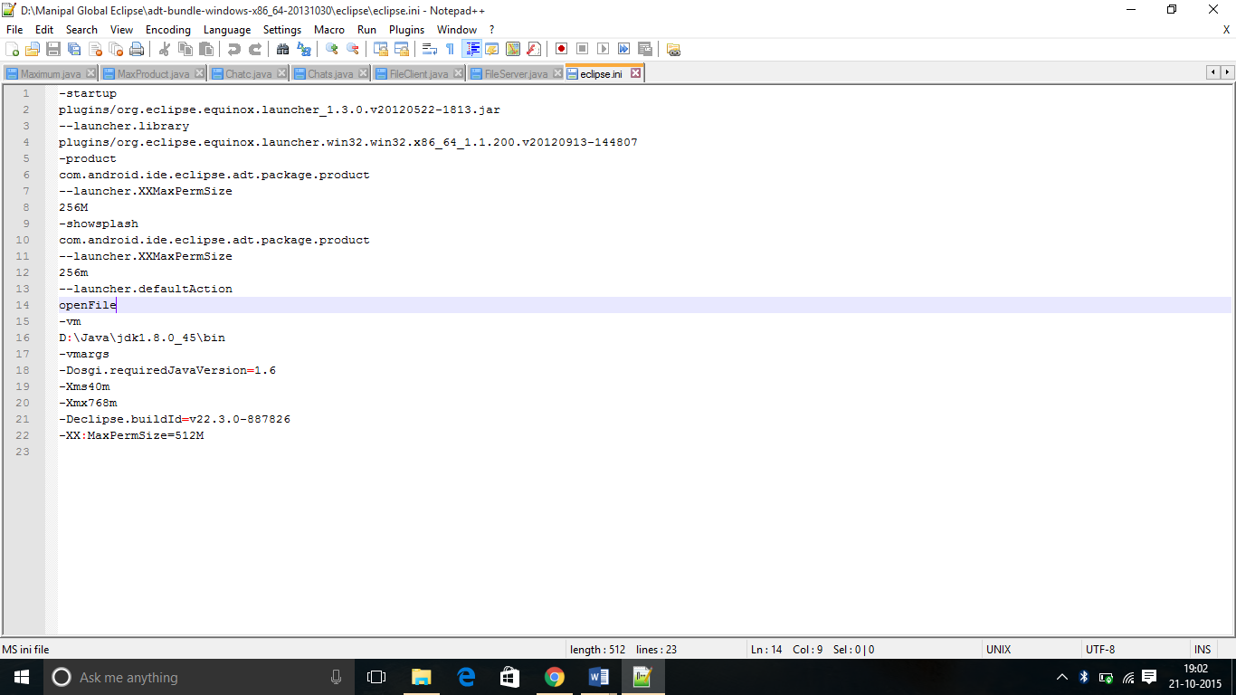Open the Function List icon

pyautogui.click(x=534, y=49)
